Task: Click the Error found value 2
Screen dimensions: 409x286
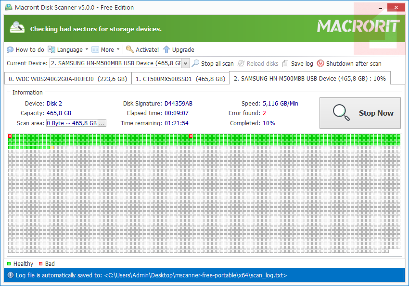Action: [265, 113]
